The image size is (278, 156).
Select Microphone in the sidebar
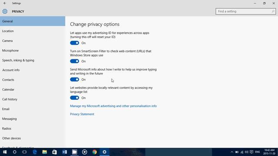(33, 50)
